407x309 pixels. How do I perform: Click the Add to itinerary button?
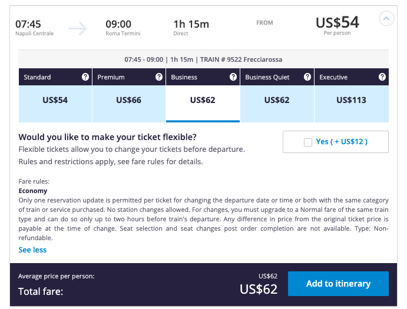338,284
